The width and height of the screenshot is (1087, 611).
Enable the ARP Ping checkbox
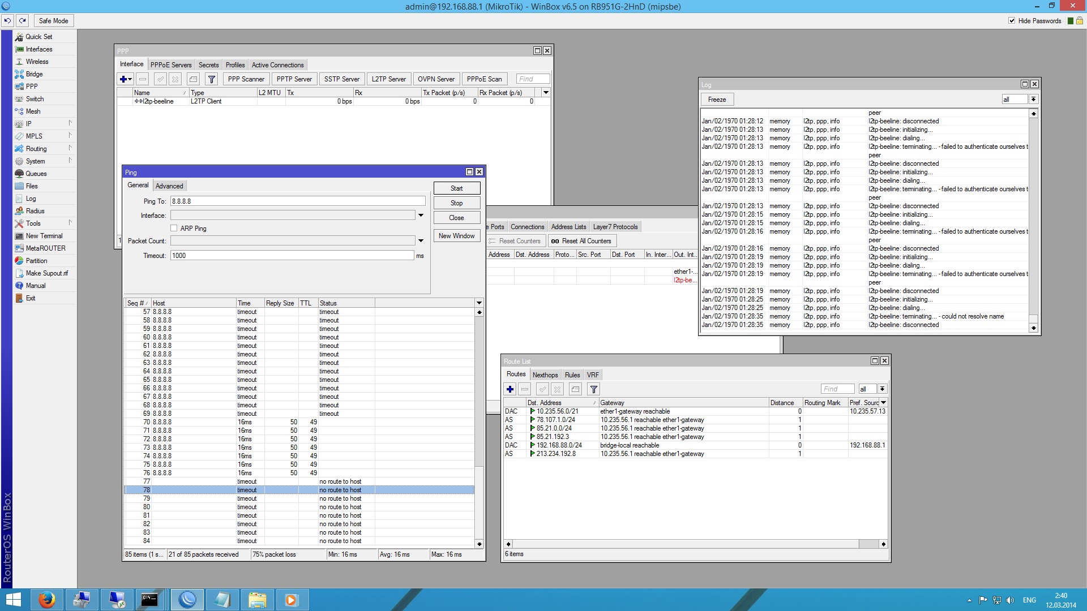tap(174, 229)
